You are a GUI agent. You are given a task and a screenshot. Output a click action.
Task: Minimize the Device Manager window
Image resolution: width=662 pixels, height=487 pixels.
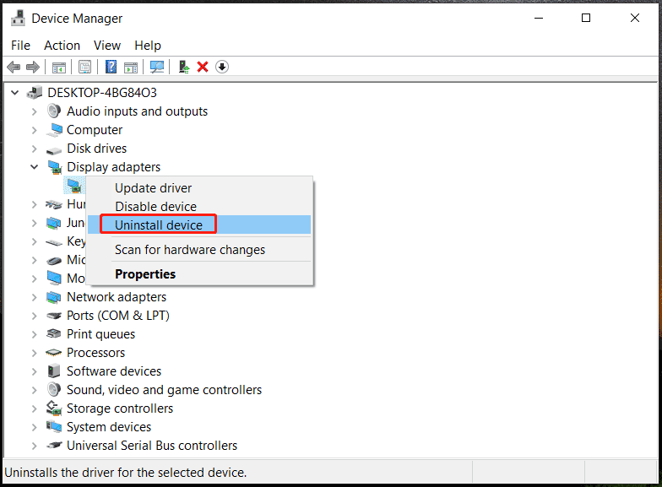click(x=539, y=19)
